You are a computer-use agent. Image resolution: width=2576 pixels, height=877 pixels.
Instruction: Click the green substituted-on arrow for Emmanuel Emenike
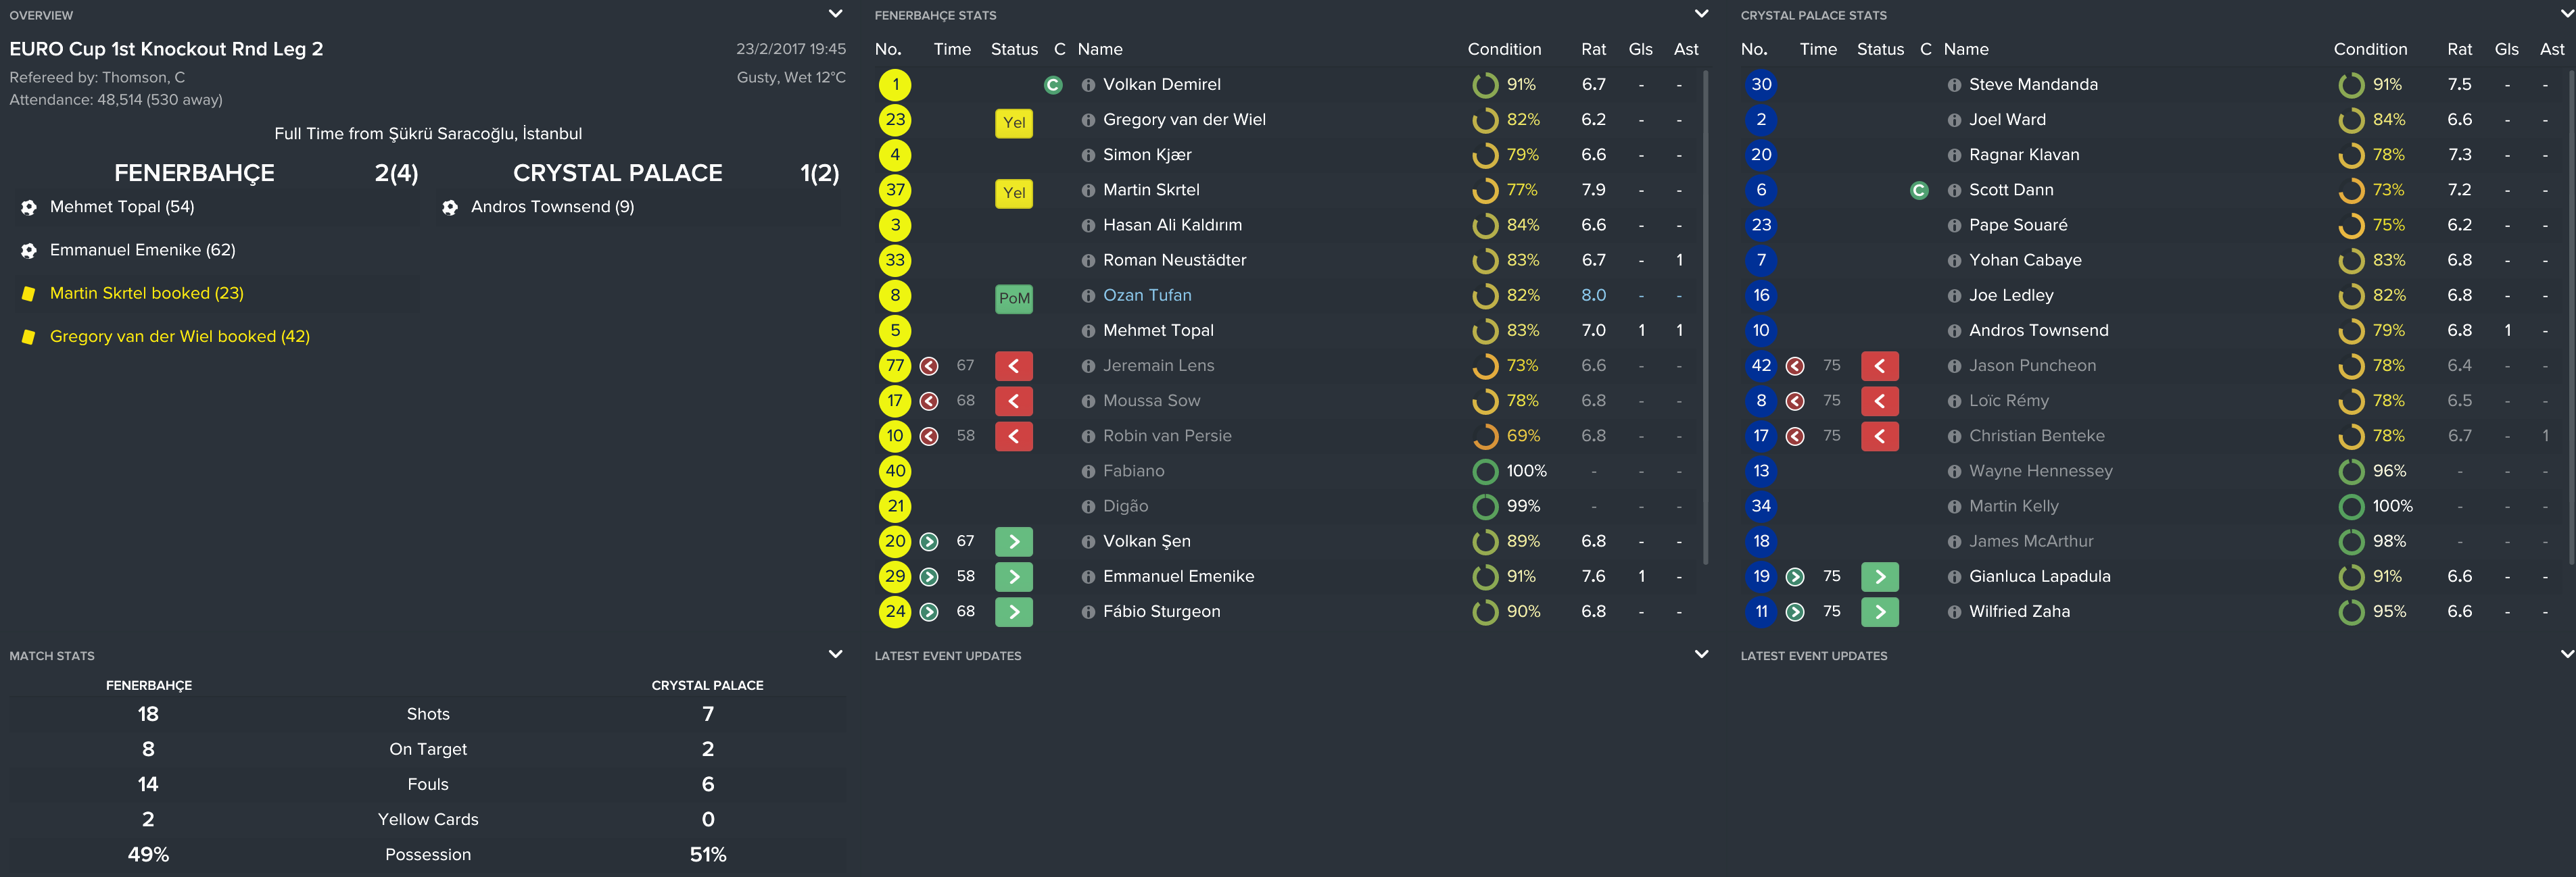[1013, 576]
